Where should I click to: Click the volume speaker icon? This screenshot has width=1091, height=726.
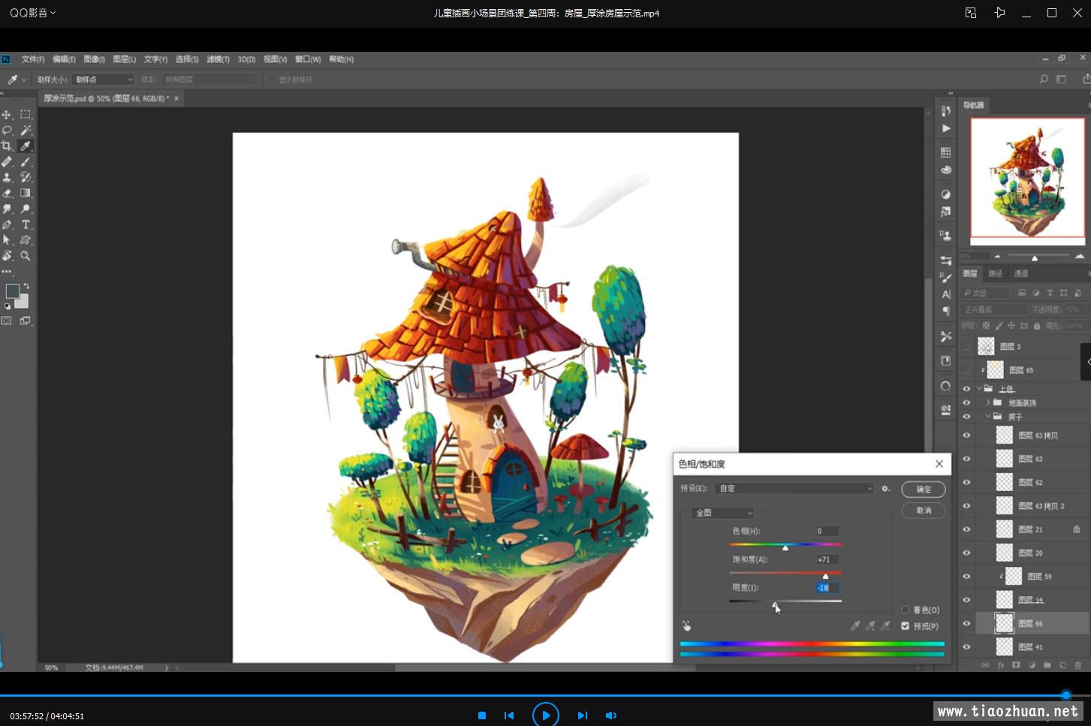(x=611, y=715)
